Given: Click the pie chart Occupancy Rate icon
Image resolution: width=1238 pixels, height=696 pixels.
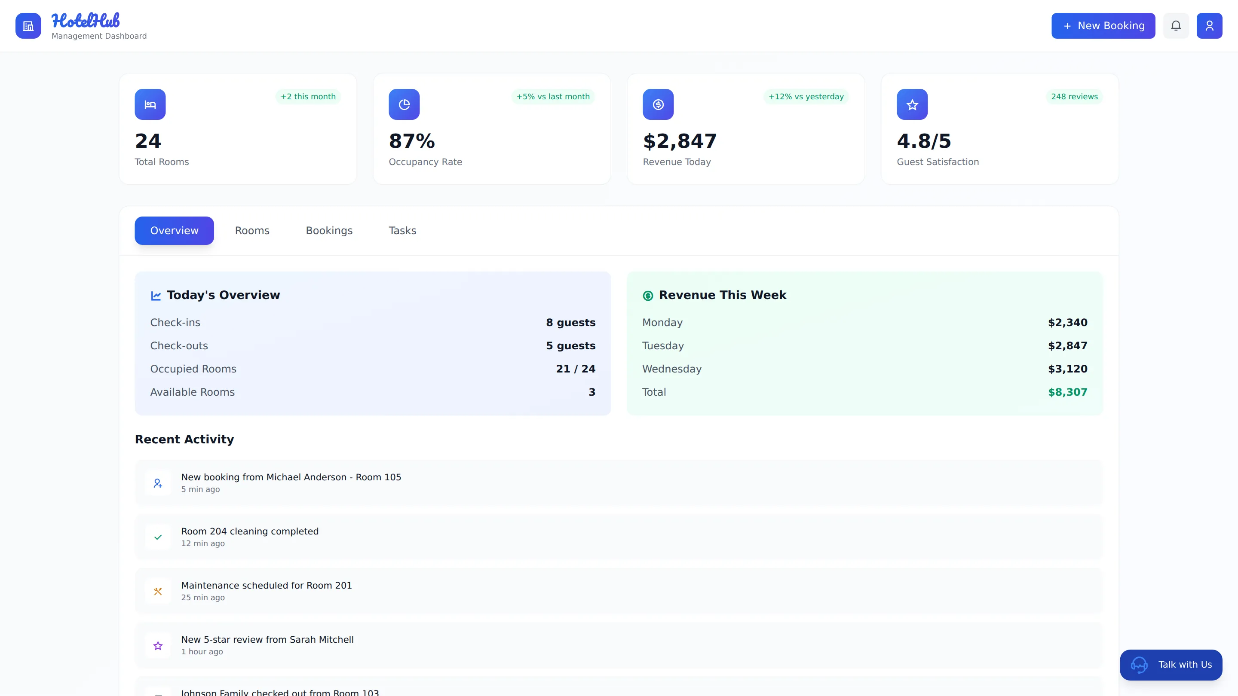Looking at the screenshot, I should coord(404,104).
